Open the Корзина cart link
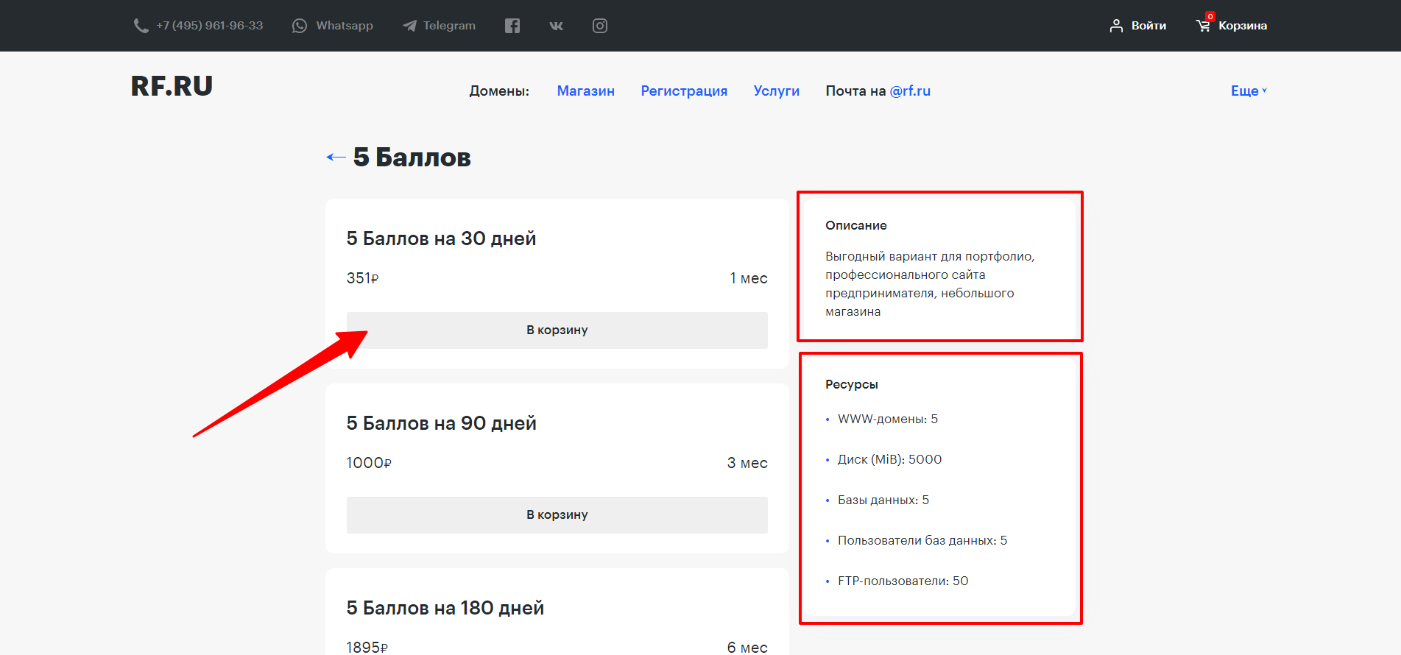Screen dimensions: 1401x655 pos(1242,26)
